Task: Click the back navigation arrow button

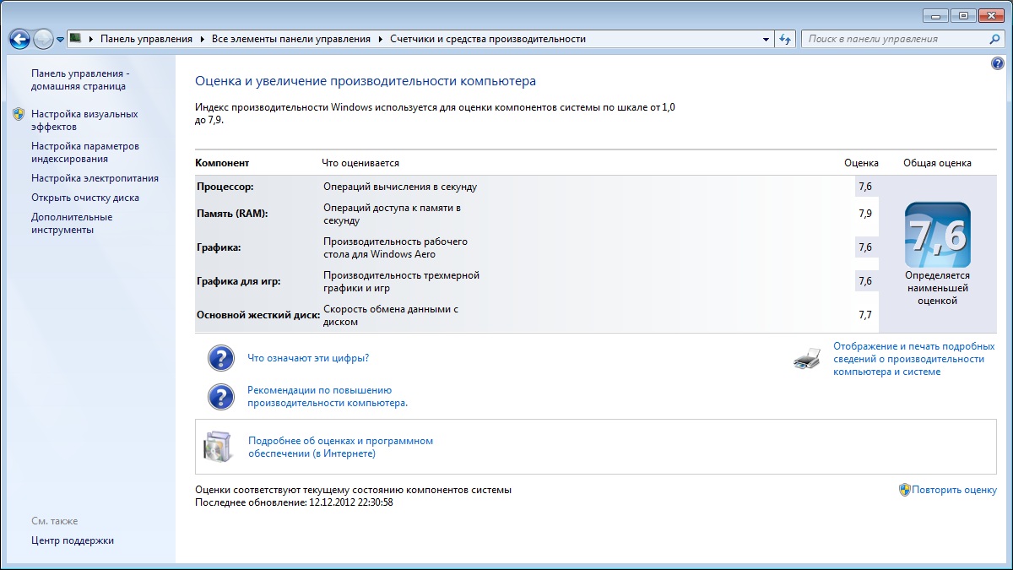Action: coord(19,39)
